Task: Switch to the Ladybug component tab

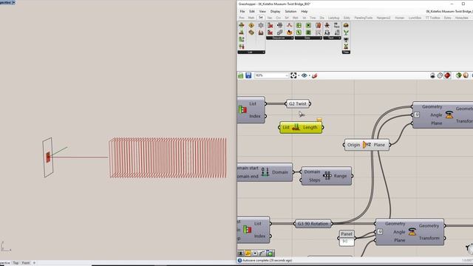Action: tap(333, 18)
